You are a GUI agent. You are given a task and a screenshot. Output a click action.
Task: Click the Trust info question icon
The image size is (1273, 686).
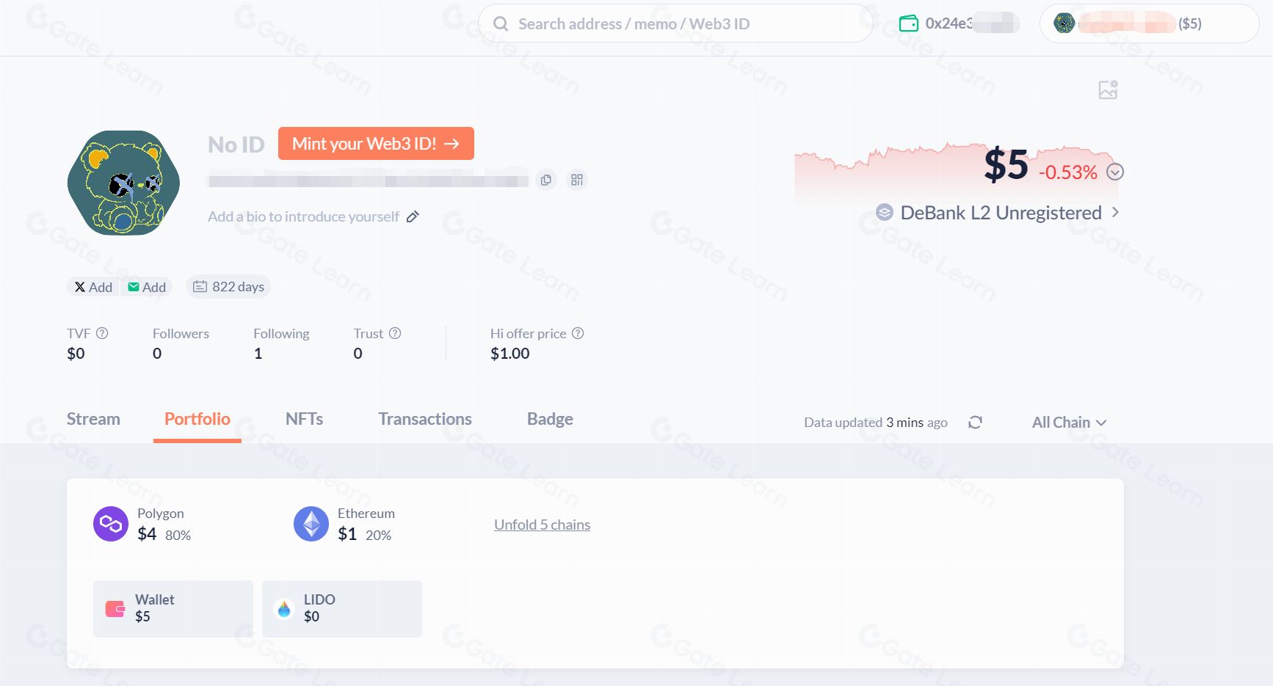pyautogui.click(x=395, y=333)
